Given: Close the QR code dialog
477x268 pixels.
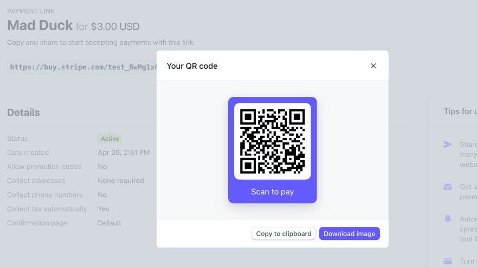Looking at the screenshot, I should 373,66.
